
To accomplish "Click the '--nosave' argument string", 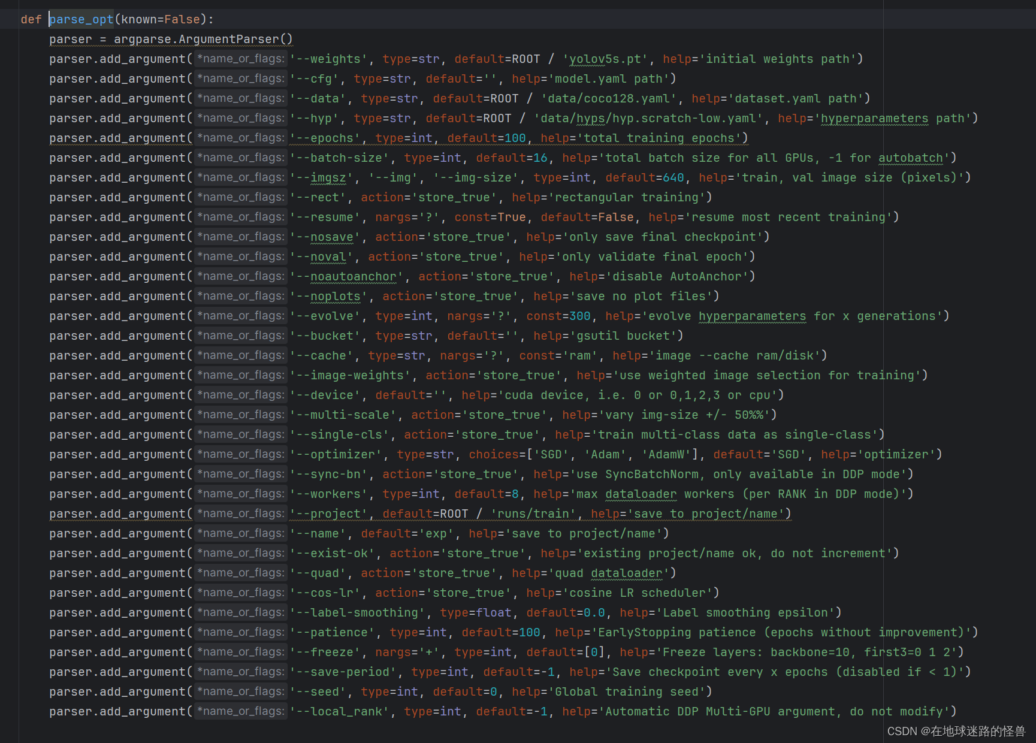I will click(325, 237).
